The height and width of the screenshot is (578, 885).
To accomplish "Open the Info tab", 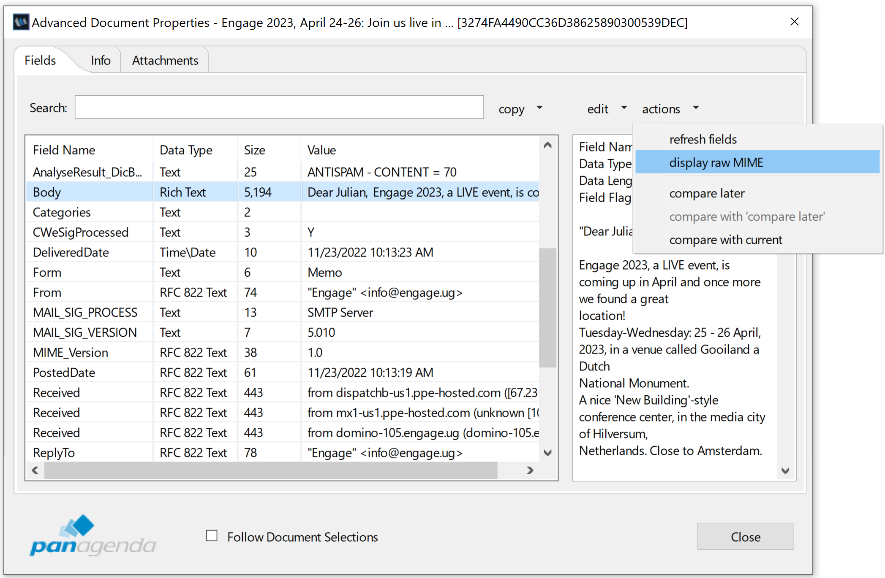I will 101,60.
